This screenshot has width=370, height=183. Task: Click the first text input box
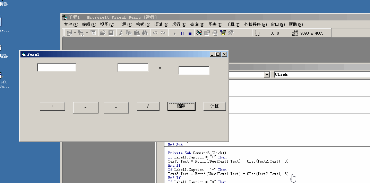57,67
